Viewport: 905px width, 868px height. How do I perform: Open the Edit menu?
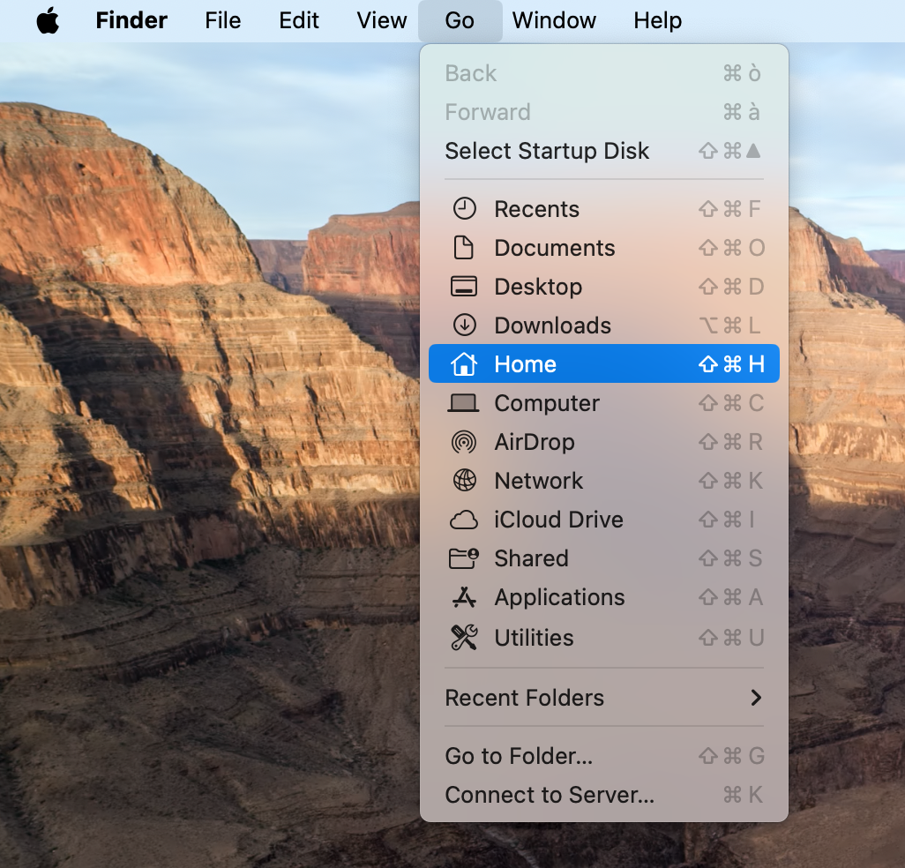[298, 21]
